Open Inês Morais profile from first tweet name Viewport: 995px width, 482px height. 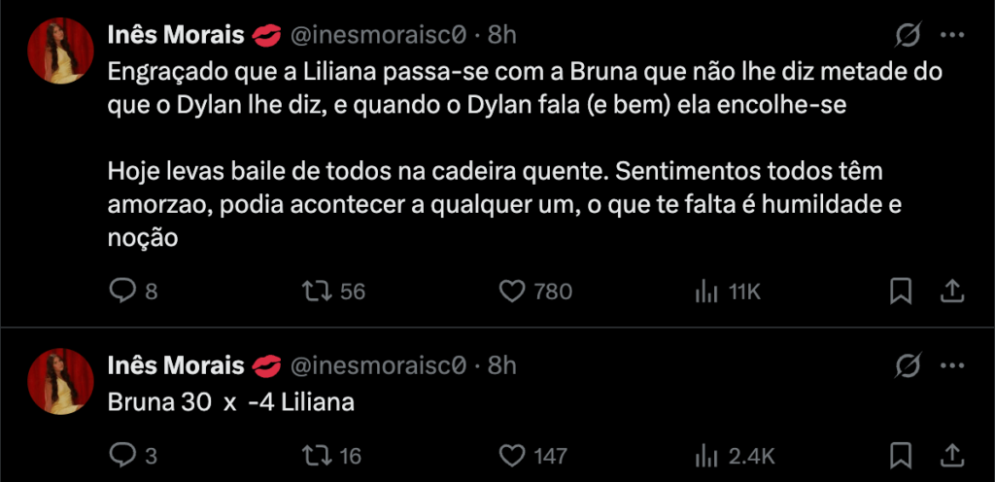[x=175, y=36]
